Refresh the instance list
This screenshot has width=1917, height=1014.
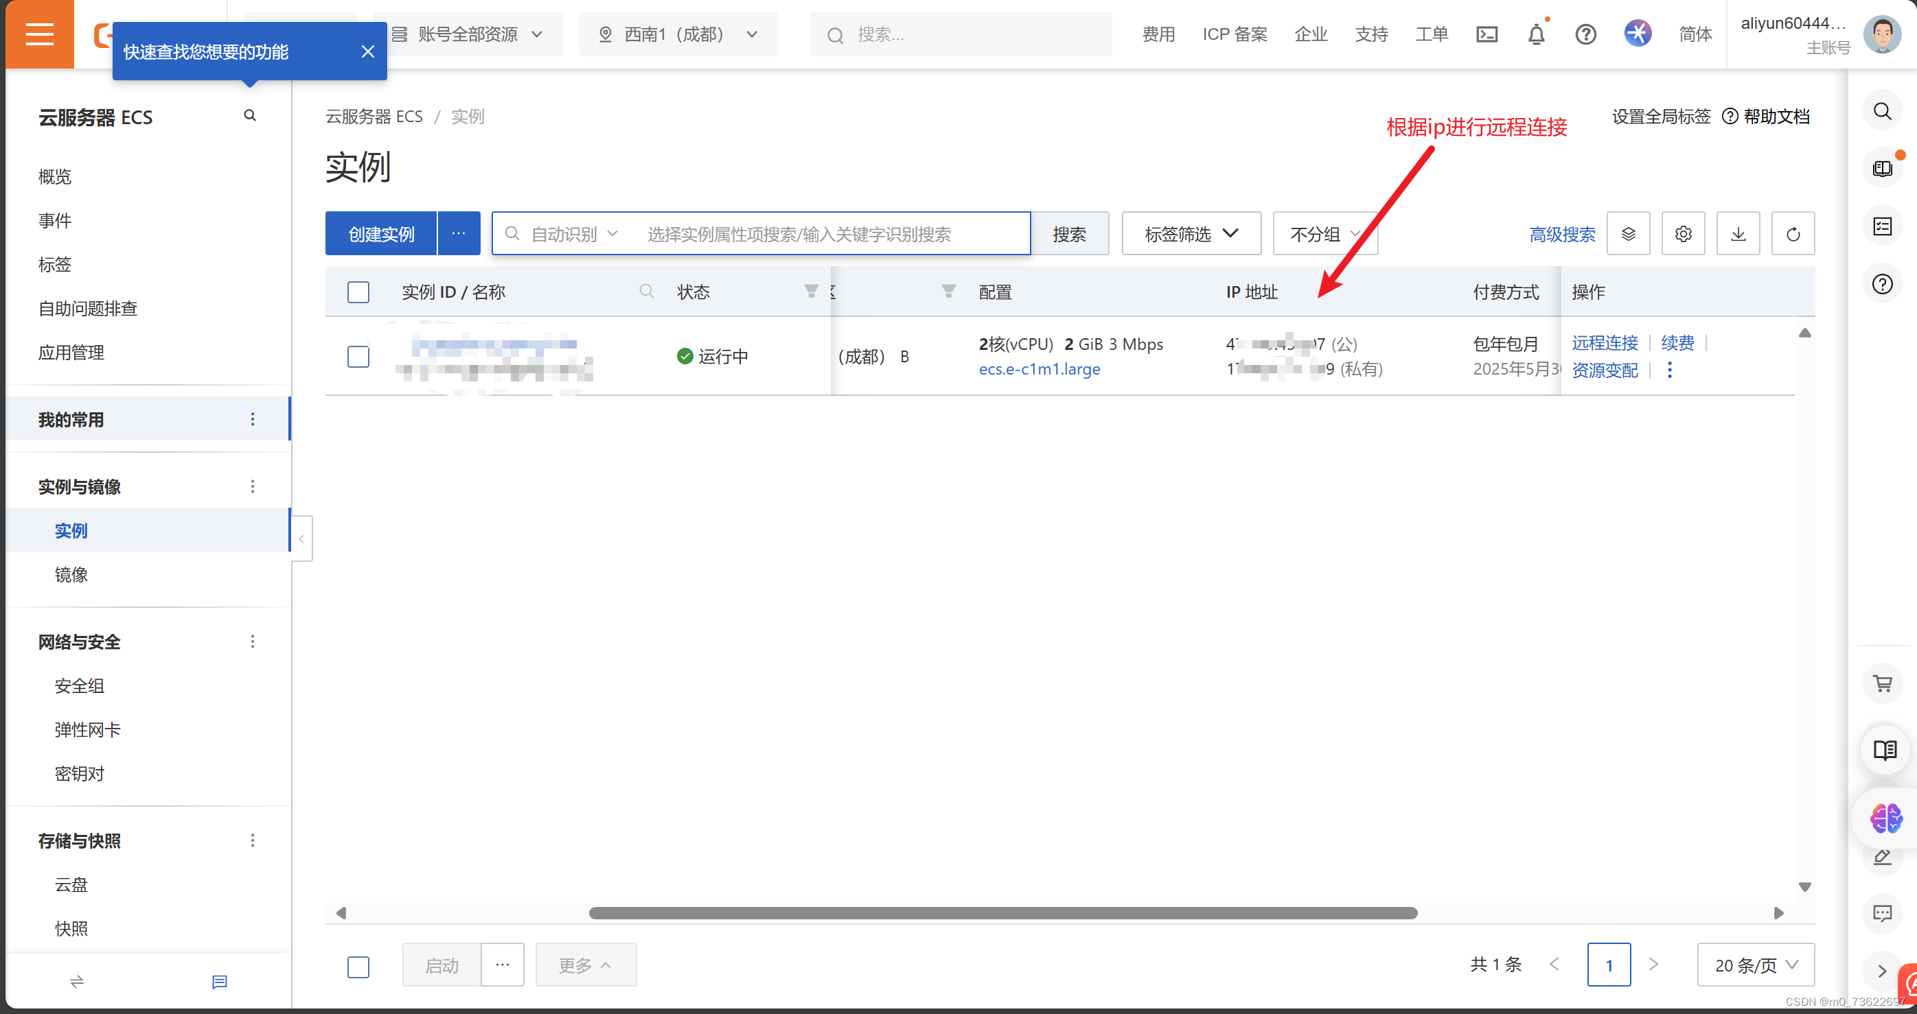(x=1793, y=233)
